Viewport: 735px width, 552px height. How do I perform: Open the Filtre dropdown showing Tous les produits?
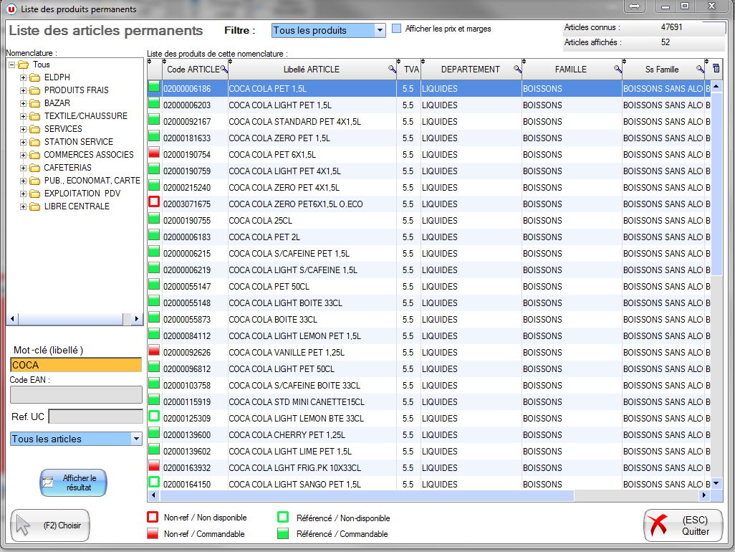point(380,31)
